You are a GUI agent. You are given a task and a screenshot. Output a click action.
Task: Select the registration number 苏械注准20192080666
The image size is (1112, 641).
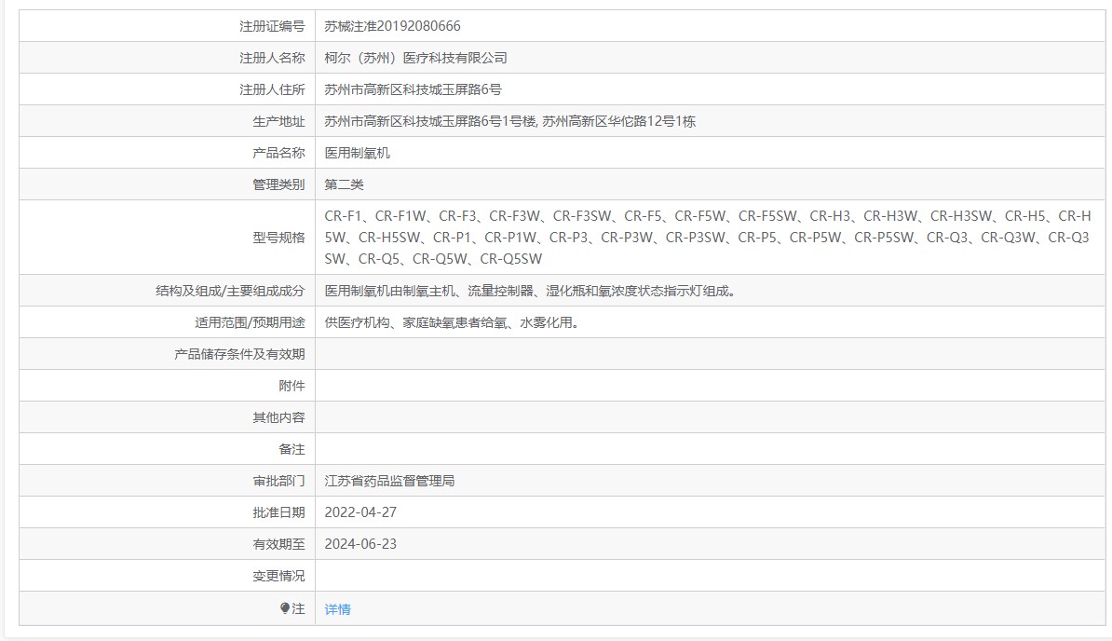(x=392, y=26)
